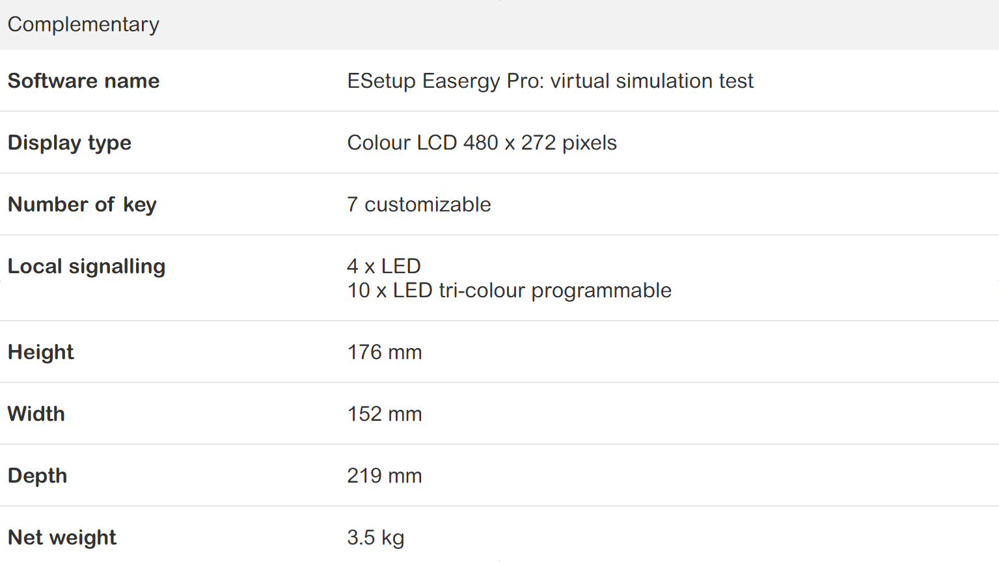Click the Number of key label
999x562 pixels.
82,204
